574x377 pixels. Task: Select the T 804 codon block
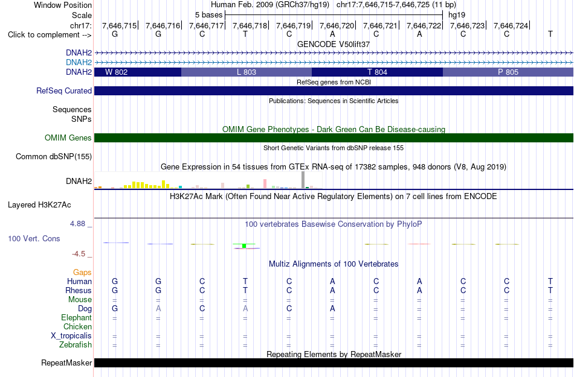[378, 72]
